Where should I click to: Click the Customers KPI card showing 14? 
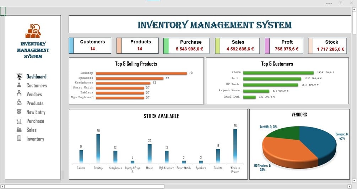point(90,45)
